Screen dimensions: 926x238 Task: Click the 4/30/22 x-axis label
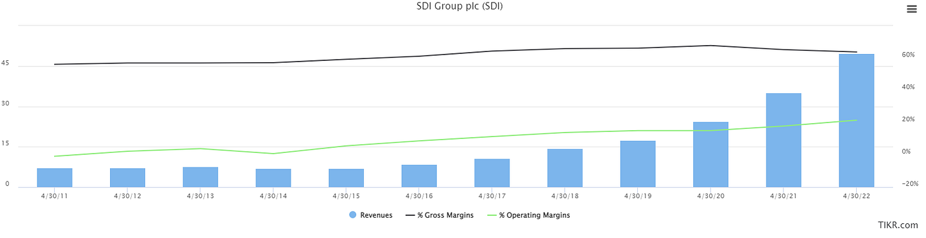[x=857, y=196]
